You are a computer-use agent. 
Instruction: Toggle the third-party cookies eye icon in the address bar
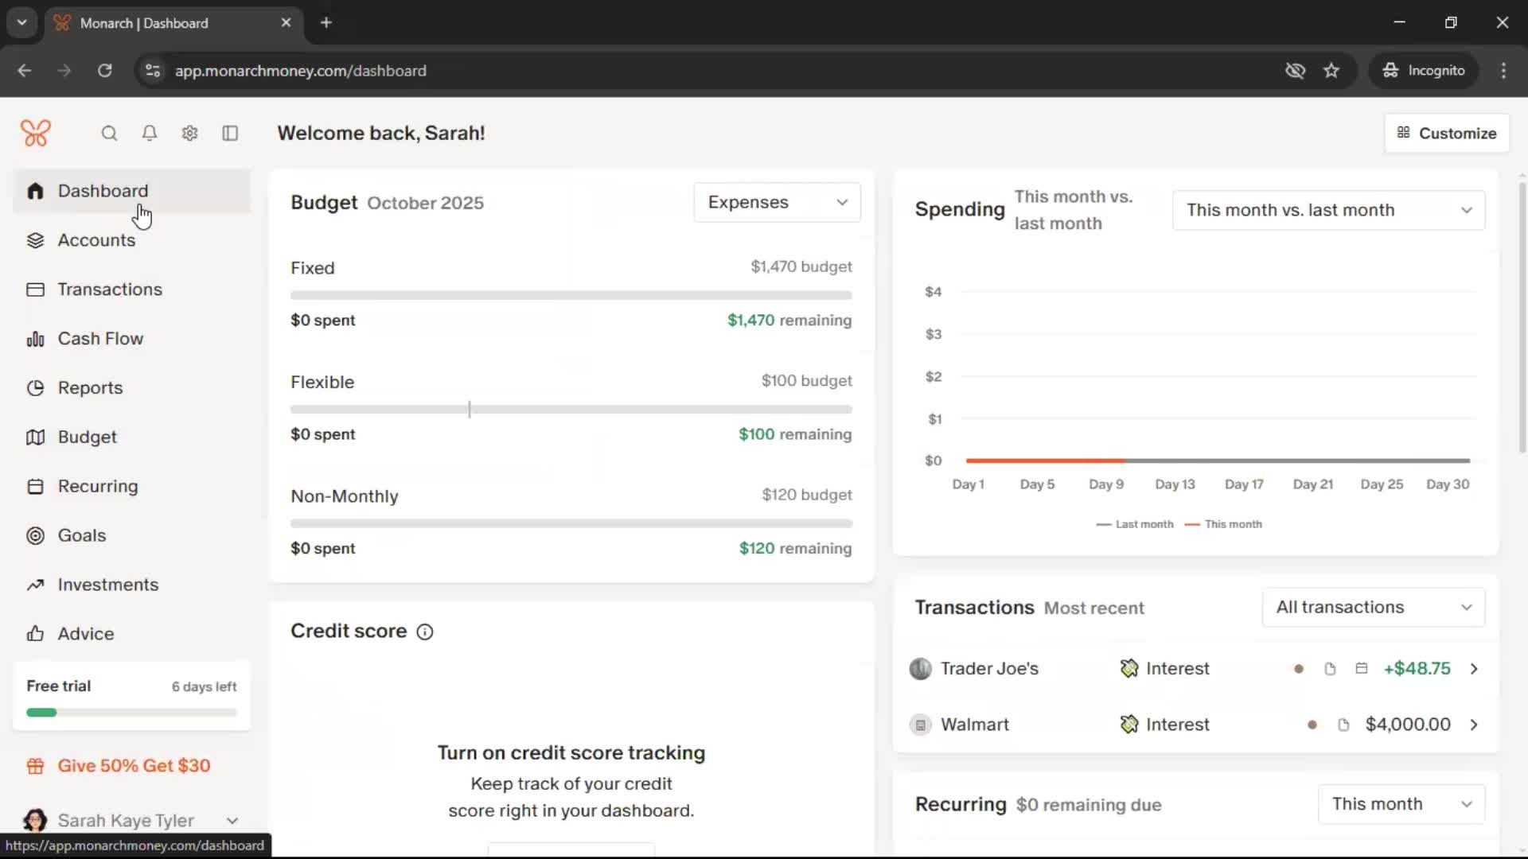1295,71
